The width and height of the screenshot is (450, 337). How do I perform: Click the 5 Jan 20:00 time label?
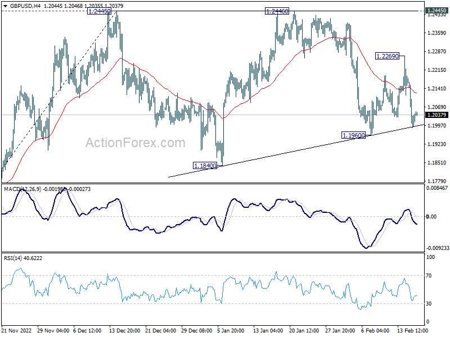[231, 330]
